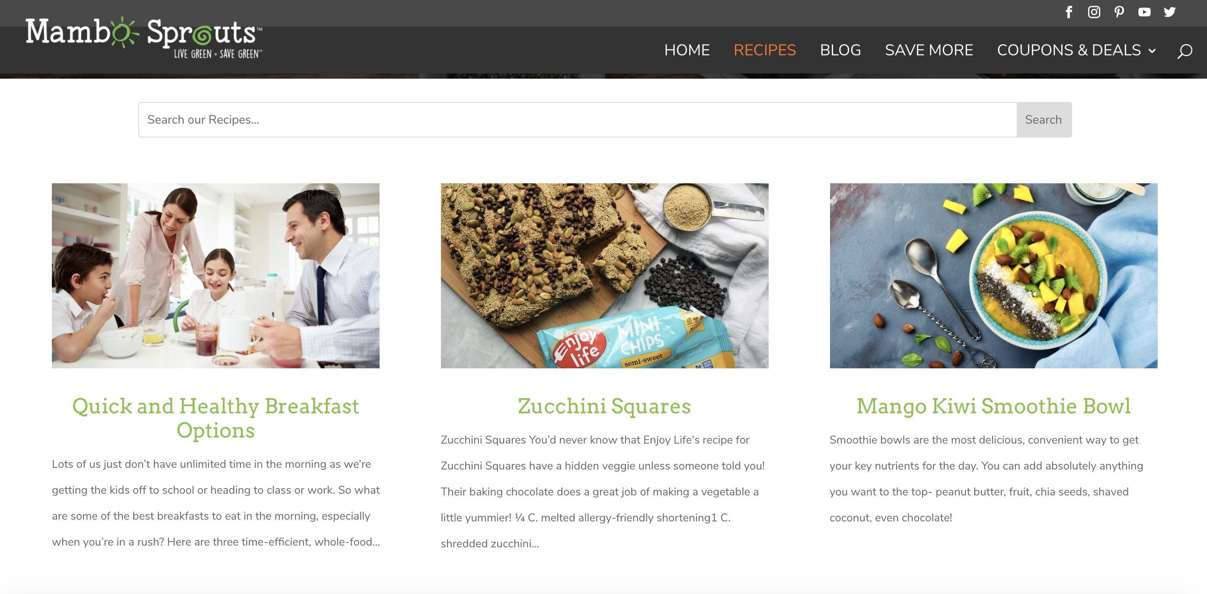Open the YouTube social icon

[1144, 12]
